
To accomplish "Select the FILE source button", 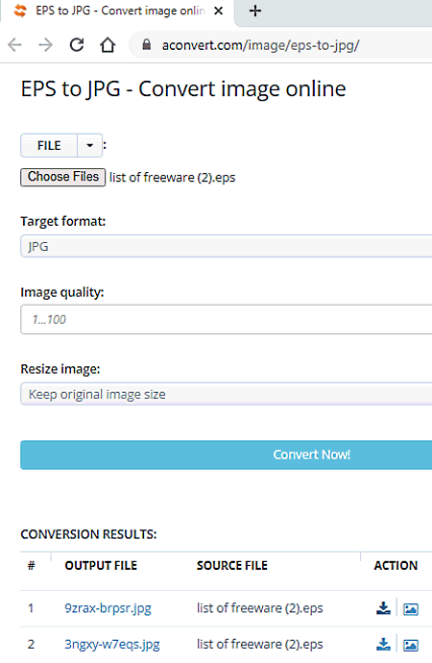I will tap(49, 145).
